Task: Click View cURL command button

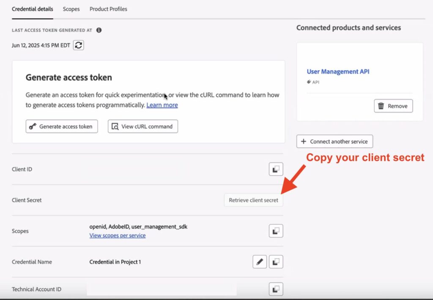Action: pos(143,127)
